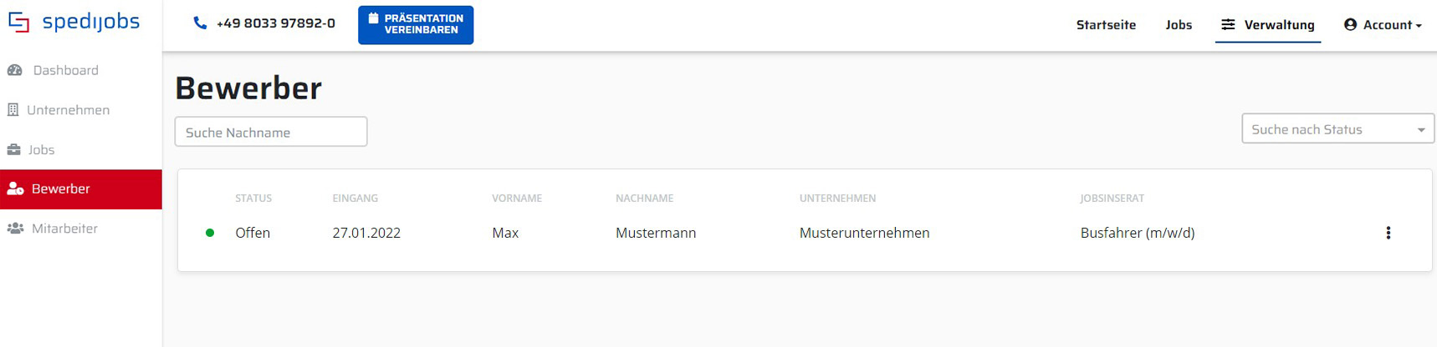Focus the Suche Nachname search field
Viewport: 1437px width, 347px height.
click(270, 132)
